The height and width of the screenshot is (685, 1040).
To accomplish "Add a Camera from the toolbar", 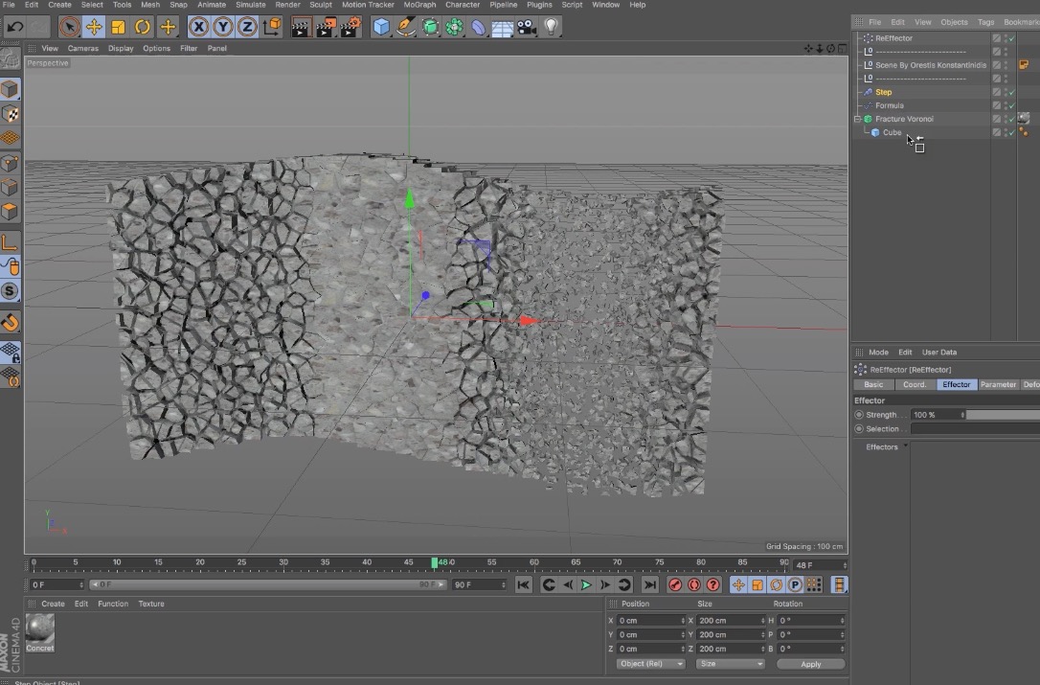I will (526, 27).
